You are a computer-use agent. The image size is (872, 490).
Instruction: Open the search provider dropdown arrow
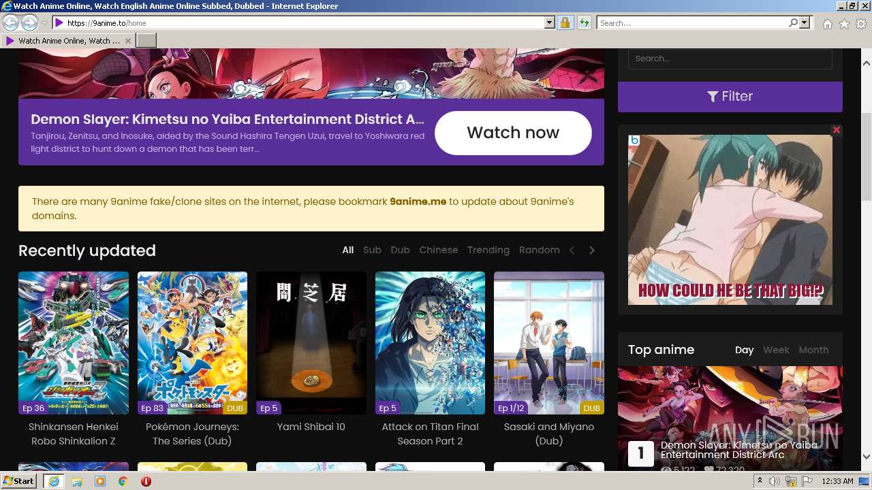[805, 23]
